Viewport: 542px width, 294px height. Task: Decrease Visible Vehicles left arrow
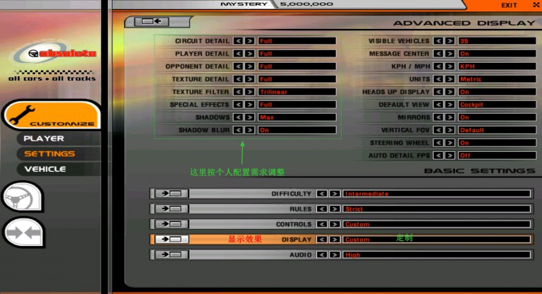[438, 41]
